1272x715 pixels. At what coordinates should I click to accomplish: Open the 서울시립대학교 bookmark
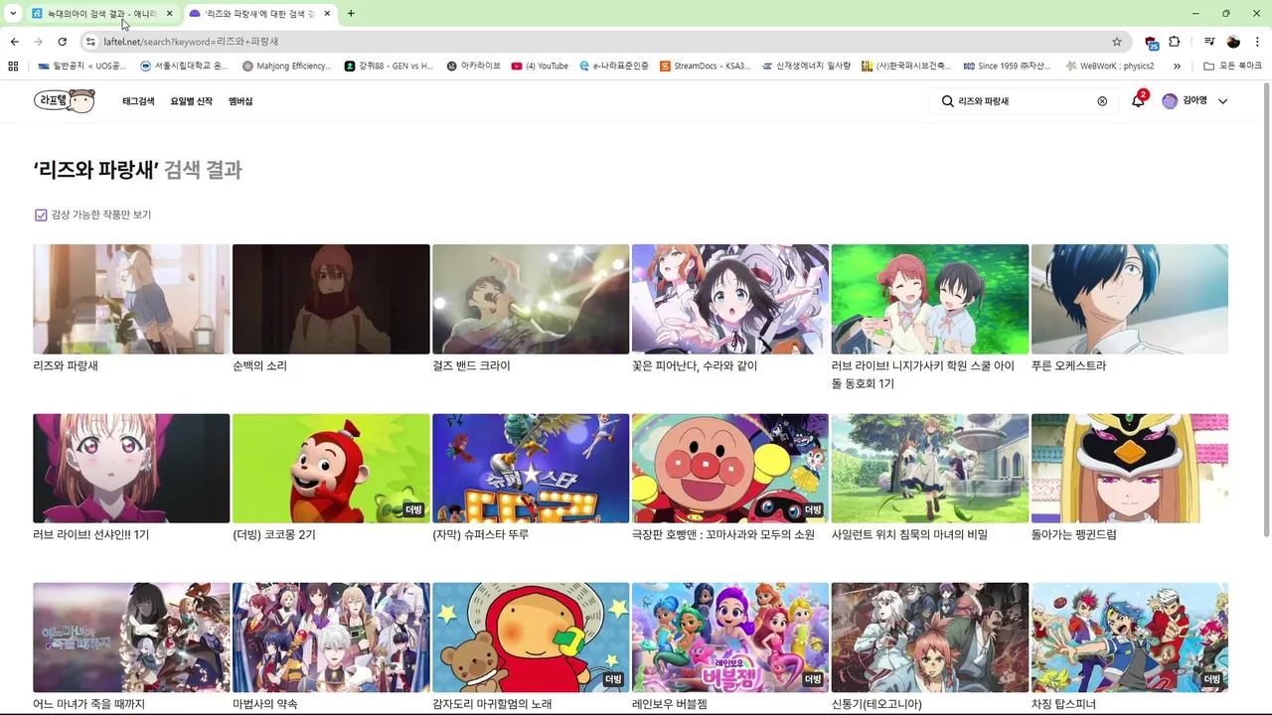click(x=184, y=66)
